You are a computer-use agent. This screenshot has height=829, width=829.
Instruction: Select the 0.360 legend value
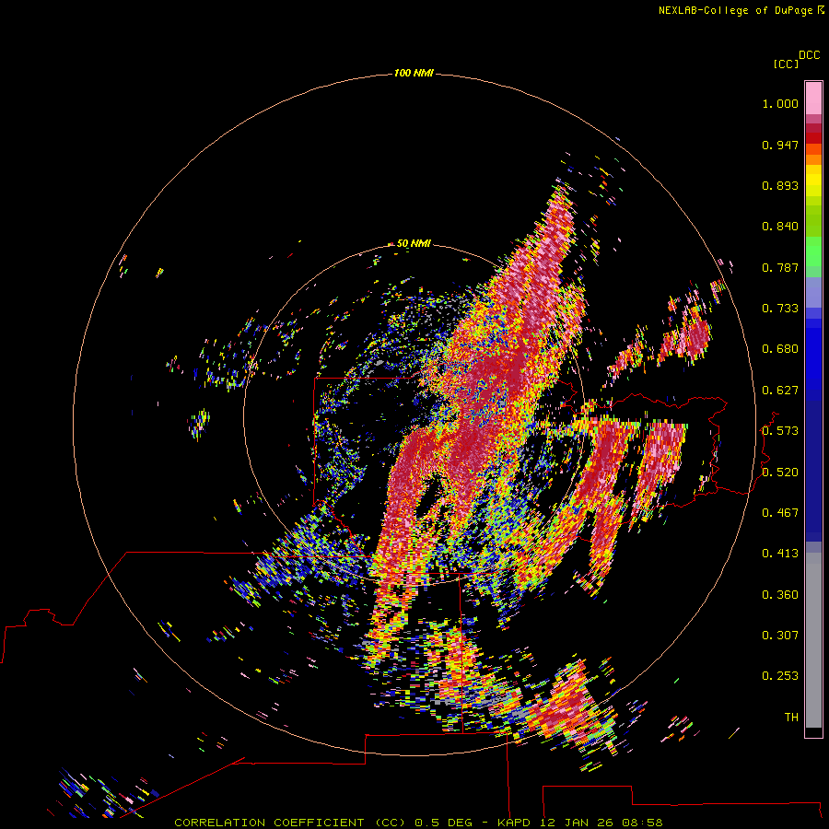pos(780,595)
